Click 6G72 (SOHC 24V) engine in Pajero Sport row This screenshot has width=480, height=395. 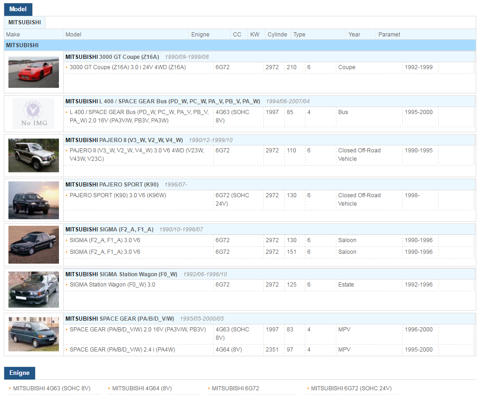tap(232, 200)
